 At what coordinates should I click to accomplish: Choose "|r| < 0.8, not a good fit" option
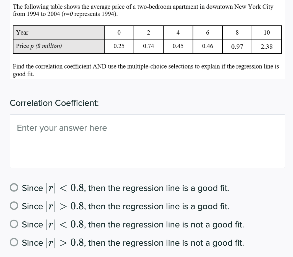click(x=14, y=225)
